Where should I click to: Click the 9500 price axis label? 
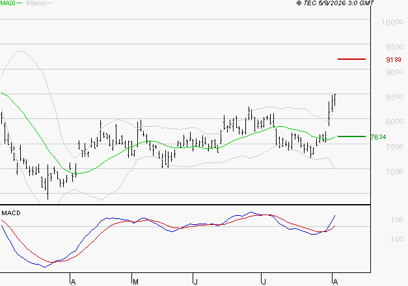click(x=394, y=47)
